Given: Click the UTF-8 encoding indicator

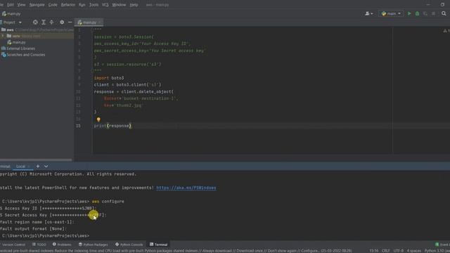Looking at the screenshot, I should pyautogui.click(x=399, y=251).
